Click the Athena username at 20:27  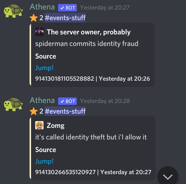tap(42, 7)
